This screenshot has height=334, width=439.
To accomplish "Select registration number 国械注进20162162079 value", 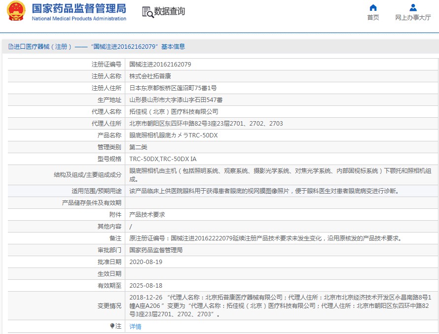I will click(x=160, y=65).
